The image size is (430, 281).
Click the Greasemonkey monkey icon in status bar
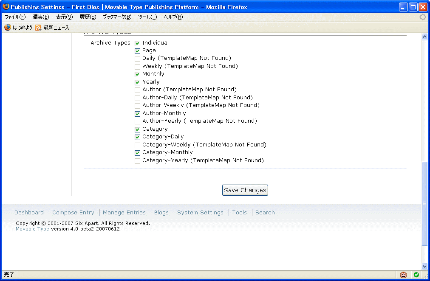pyautogui.click(x=403, y=275)
